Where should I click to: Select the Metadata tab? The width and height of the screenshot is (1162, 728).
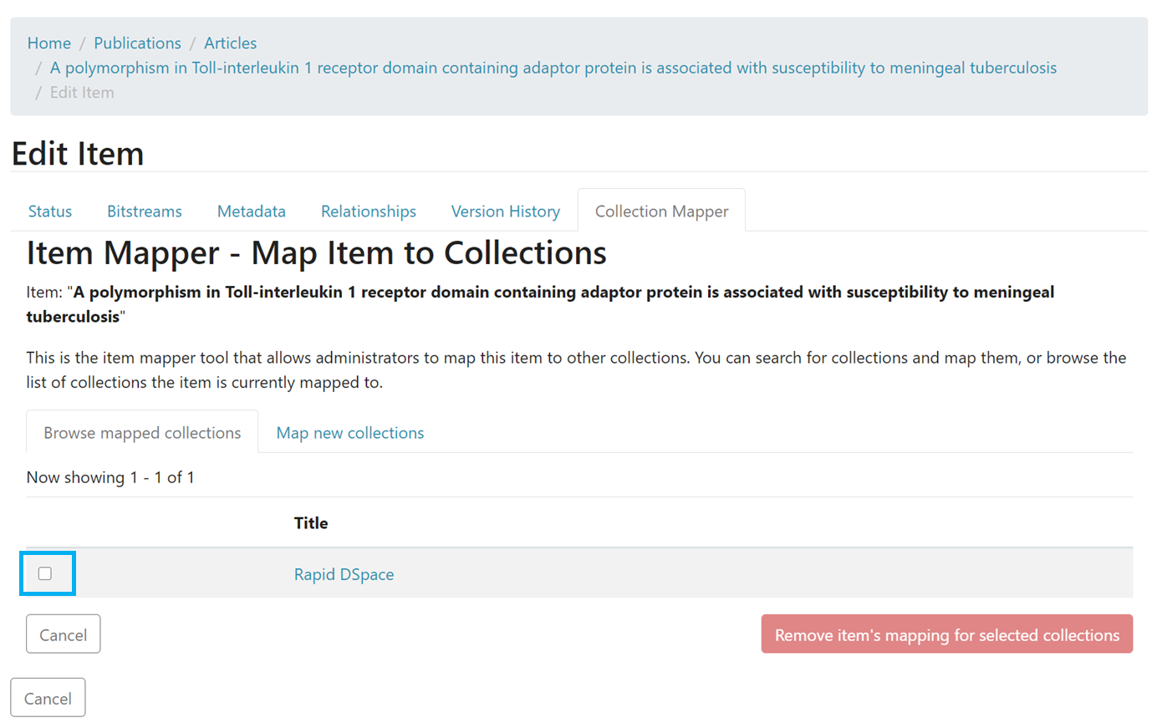[251, 211]
